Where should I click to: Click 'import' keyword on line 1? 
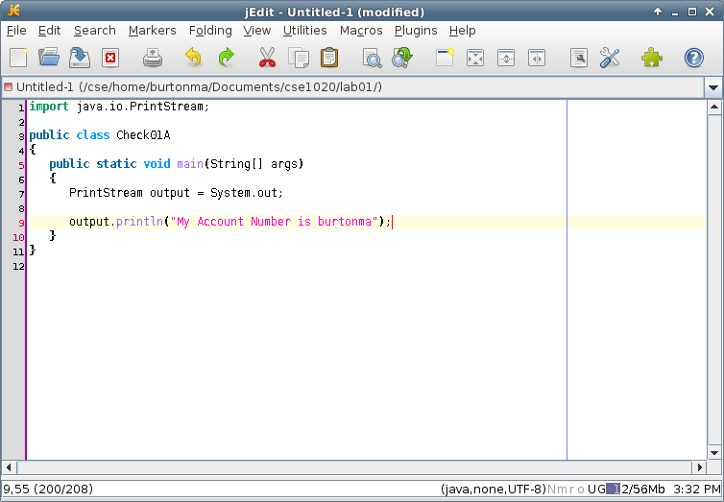pyautogui.click(x=49, y=107)
